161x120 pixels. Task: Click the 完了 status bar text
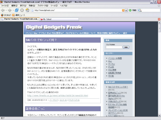pyautogui.click(x=3, y=118)
